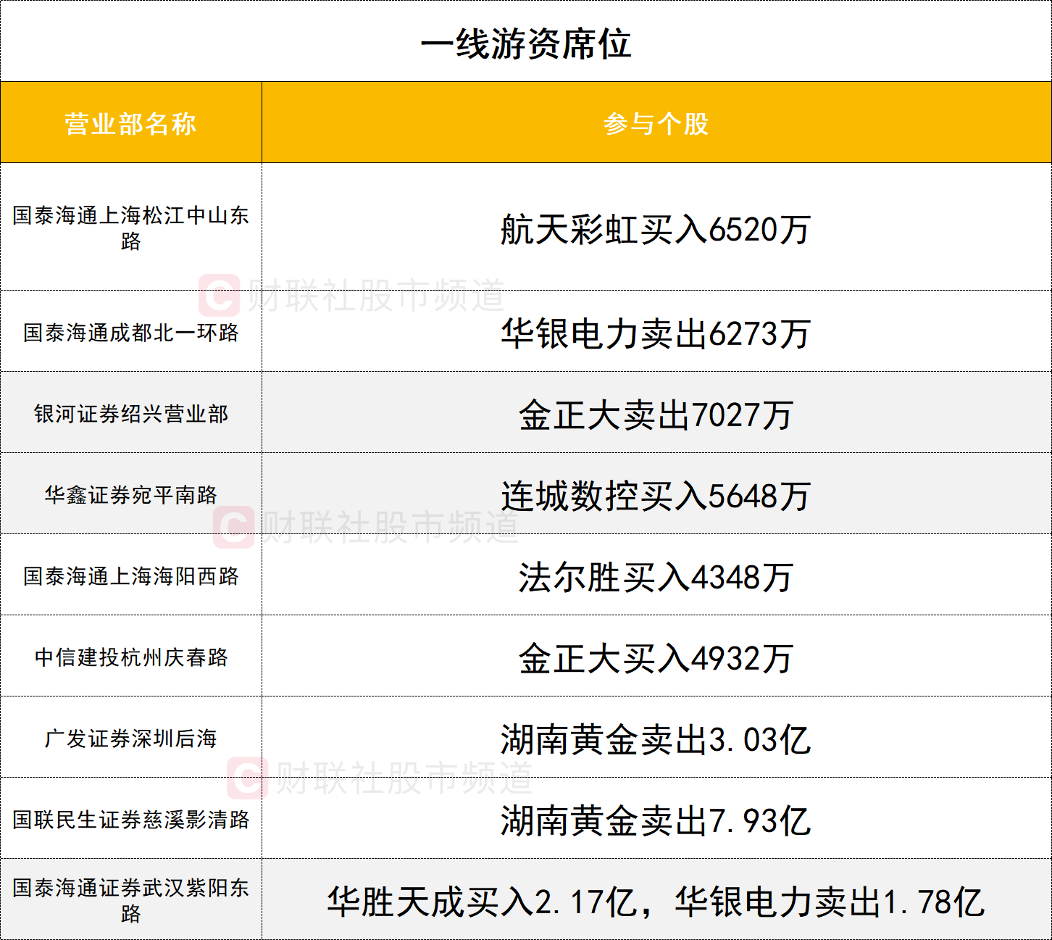Click the table title 一线游资席位
Viewport: 1052px width, 940px height.
point(526,43)
